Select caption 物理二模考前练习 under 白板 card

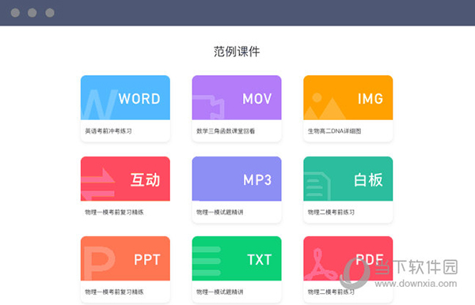point(331,213)
